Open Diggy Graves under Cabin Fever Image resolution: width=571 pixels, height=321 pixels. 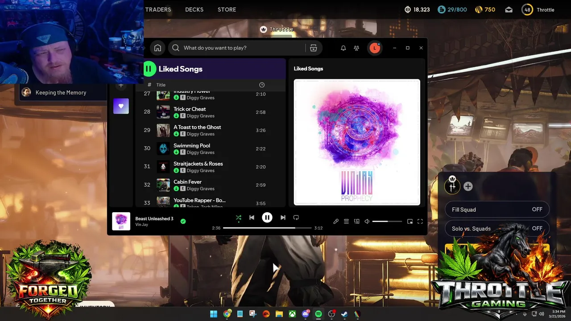pos(201,189)
